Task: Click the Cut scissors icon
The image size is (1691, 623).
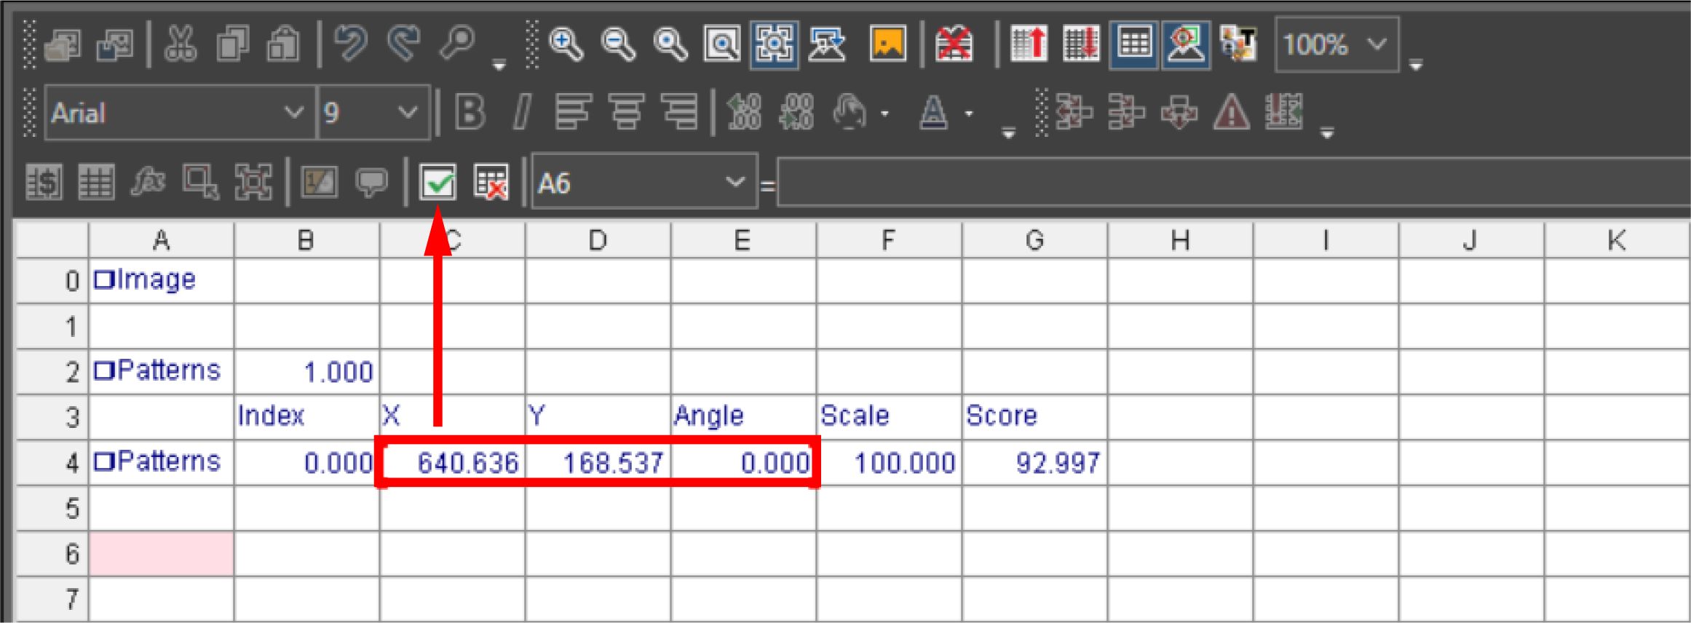Action: [181, 44]
